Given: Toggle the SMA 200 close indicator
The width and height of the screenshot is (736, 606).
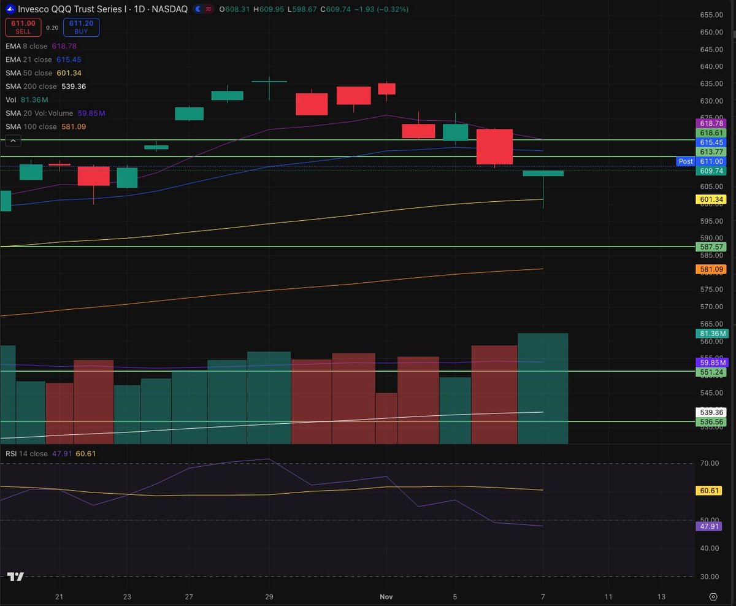Looking at the screenshot, I should [x=31, y=86].
